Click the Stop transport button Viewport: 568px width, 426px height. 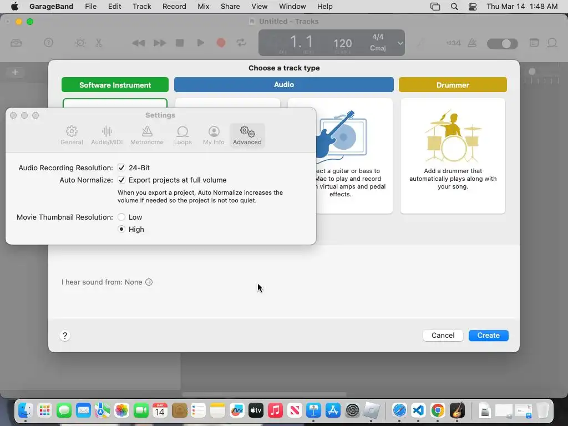180,43
